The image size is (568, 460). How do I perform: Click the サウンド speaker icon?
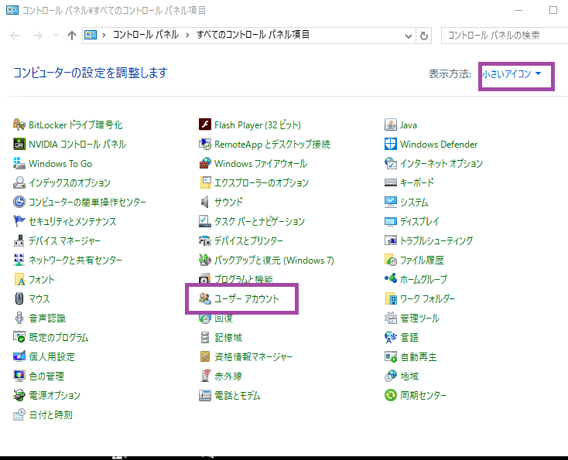[x=204, y=202]
